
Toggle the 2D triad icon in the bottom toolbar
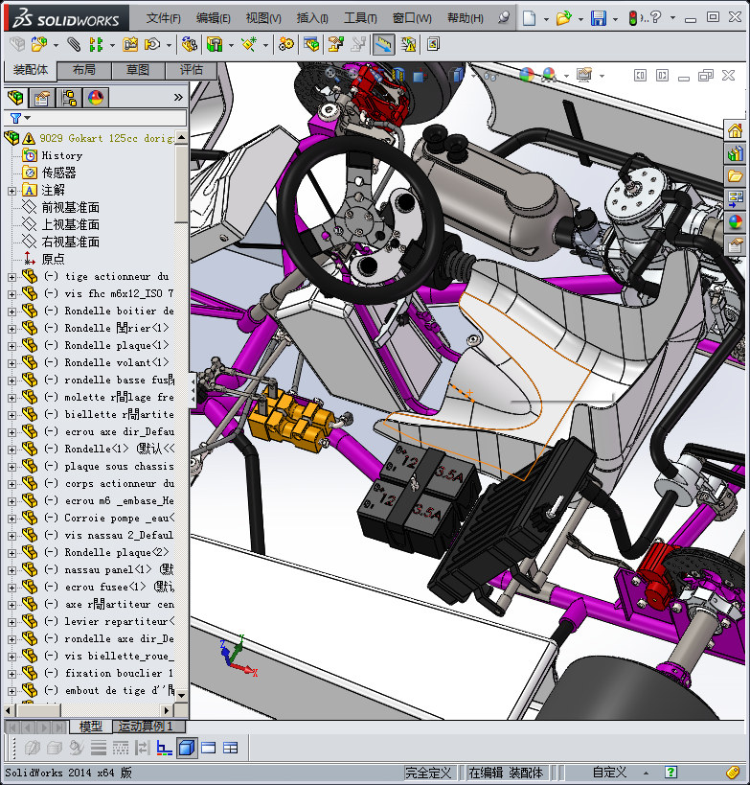(164, 748)
